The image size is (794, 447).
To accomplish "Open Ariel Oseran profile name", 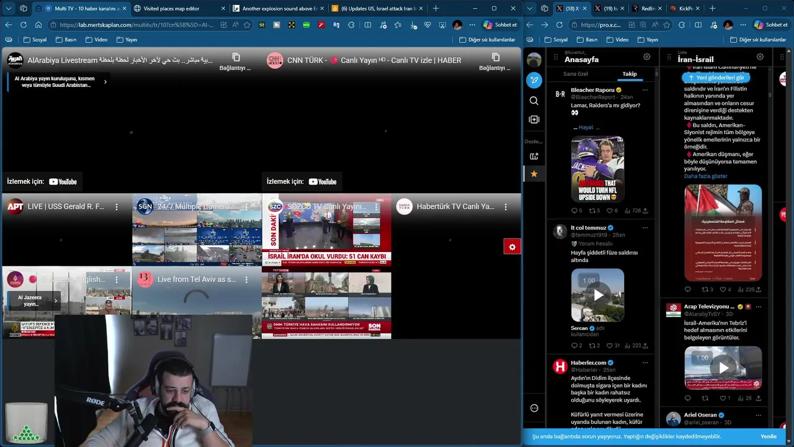I will (x=700, y=415).
